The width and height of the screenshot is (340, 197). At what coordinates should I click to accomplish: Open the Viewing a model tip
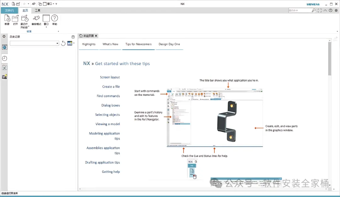108,124
